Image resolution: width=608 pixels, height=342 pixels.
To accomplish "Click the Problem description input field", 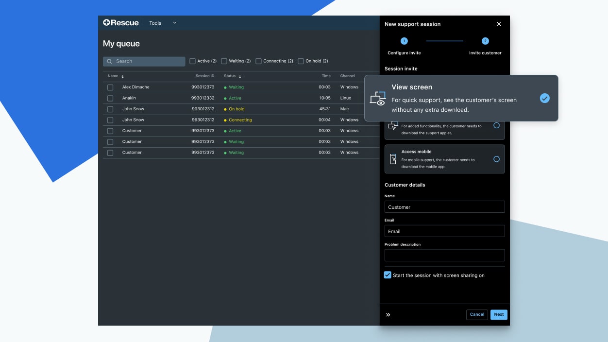I will tap(444, 255).
